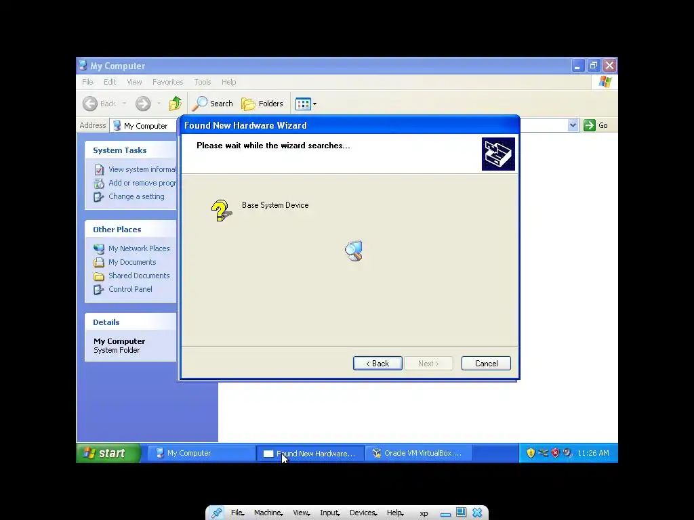Open the File menu in My Computer
Screen dimensions: 694x520
click(87, 82)
